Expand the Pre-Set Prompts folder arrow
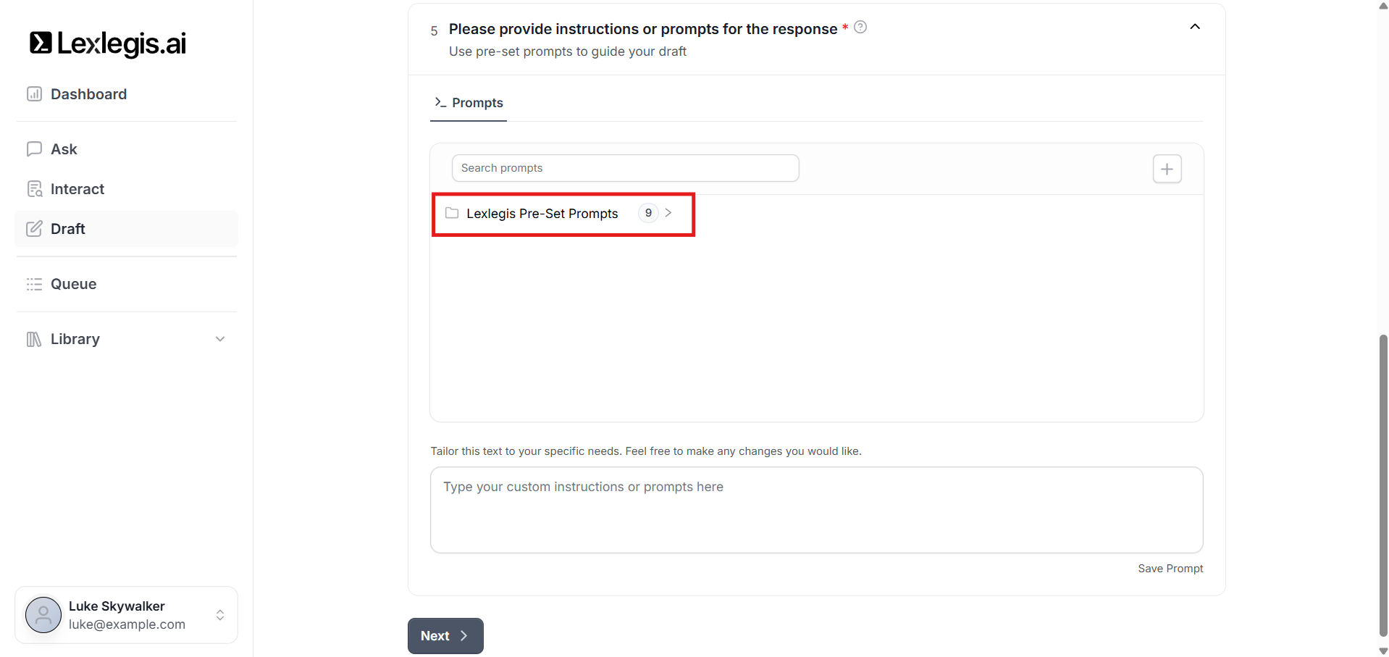The height and width of the screenshot is (657, 1389). 668,213
